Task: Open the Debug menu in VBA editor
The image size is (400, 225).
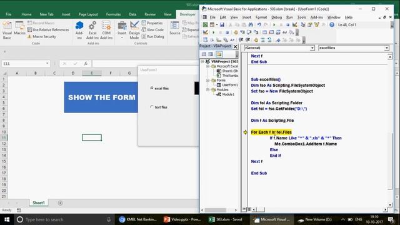Action: point(276,17)
